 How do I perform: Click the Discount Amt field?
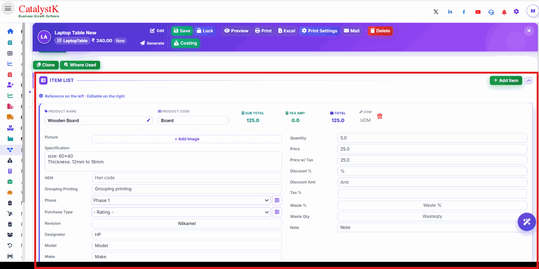[x=432, y=182]
